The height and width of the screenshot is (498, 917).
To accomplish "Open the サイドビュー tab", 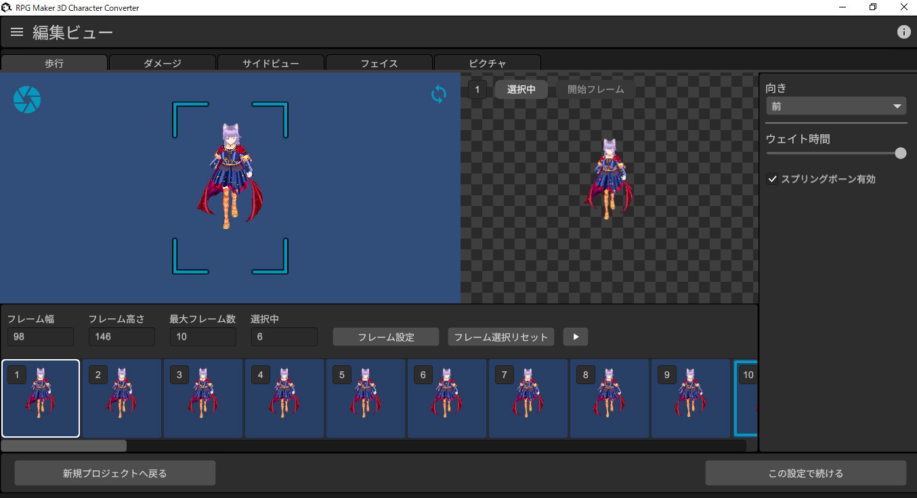I will point(270,63).
